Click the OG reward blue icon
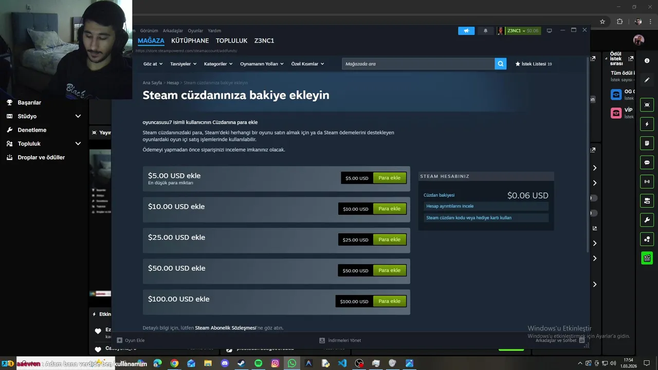658x370 pixels. click(x=616, y=95)
